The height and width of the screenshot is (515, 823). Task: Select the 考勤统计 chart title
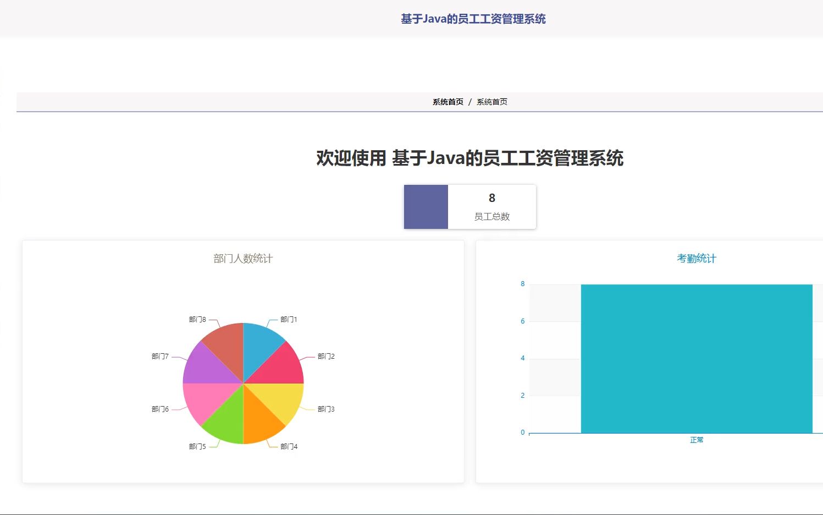click(x=697, y=258)
